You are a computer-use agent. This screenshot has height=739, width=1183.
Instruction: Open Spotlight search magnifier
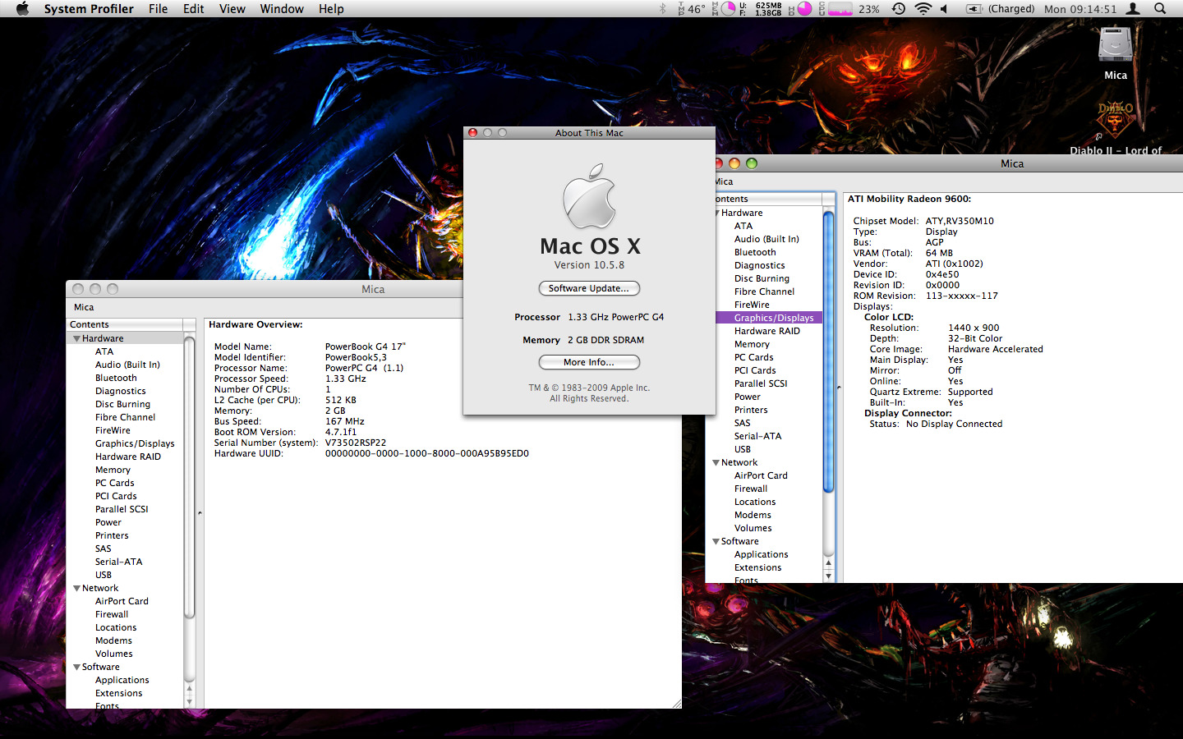tap(1160, 9)
